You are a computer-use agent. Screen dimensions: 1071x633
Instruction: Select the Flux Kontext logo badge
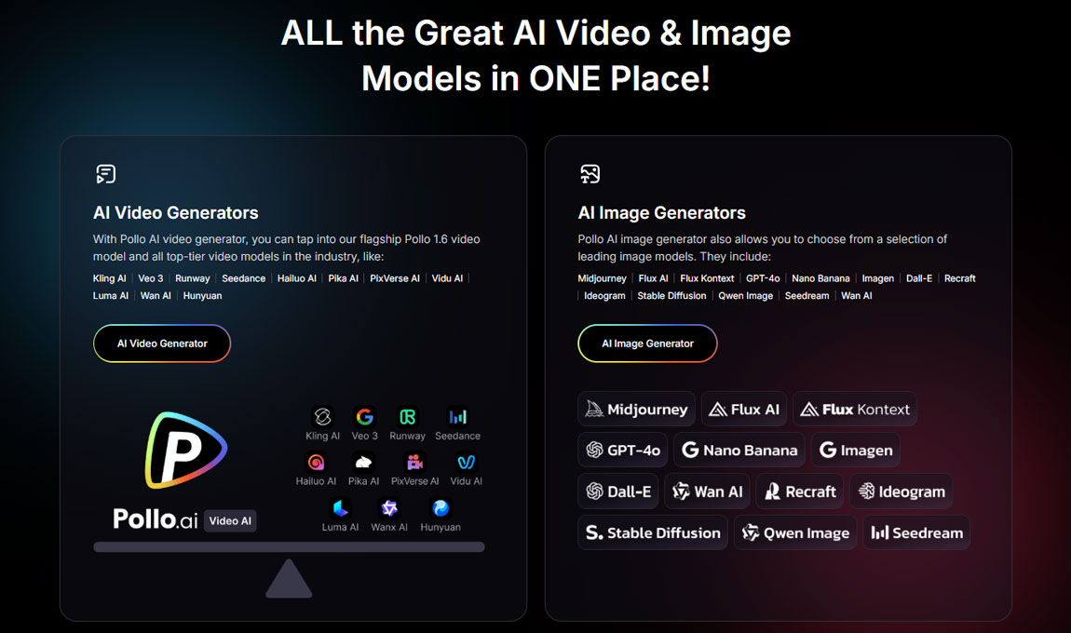point(855,409)
